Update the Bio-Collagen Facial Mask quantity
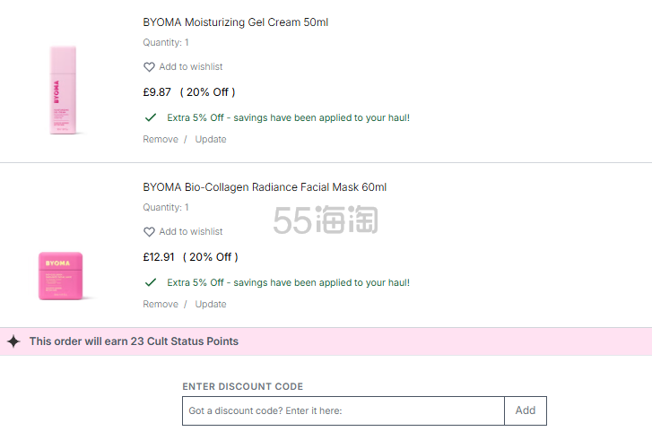 click(211, 305)
